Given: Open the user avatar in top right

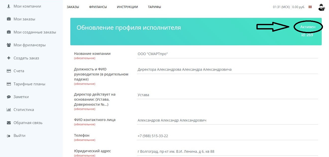Looking at the screenshot, I should 321,7.
